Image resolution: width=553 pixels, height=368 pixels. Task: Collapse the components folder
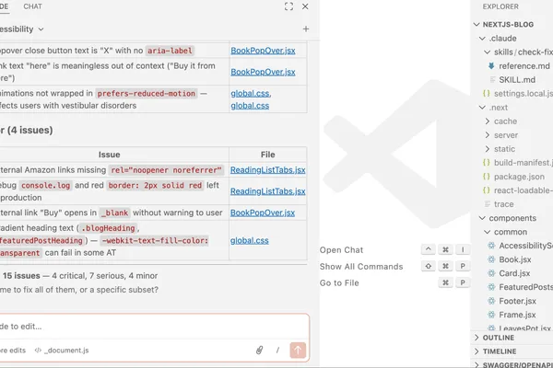(x=482, y=218)
